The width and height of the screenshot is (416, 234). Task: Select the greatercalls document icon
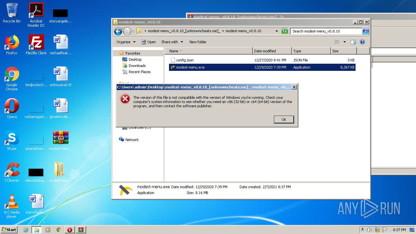tap(60, 109)
